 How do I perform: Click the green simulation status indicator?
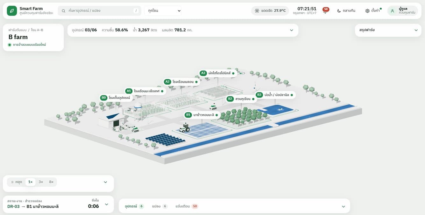(10, 45)
